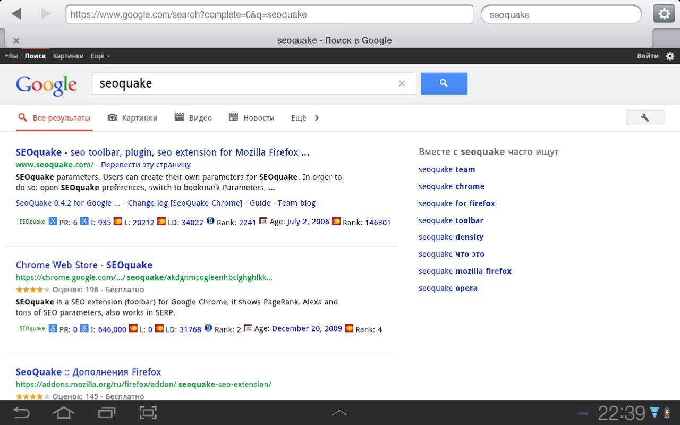
Task: Search related query 'seoquake for firefox'
Action: 457,203
